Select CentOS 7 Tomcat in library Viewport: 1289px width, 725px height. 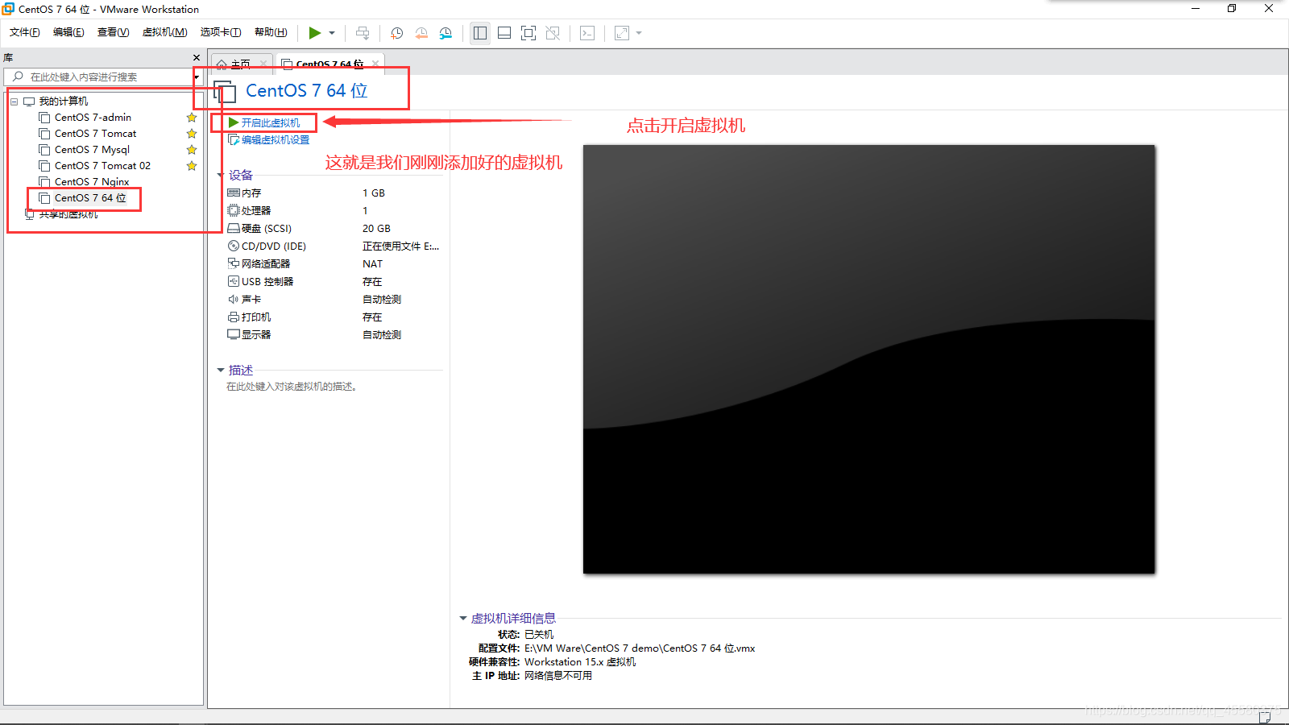point(95,134)
